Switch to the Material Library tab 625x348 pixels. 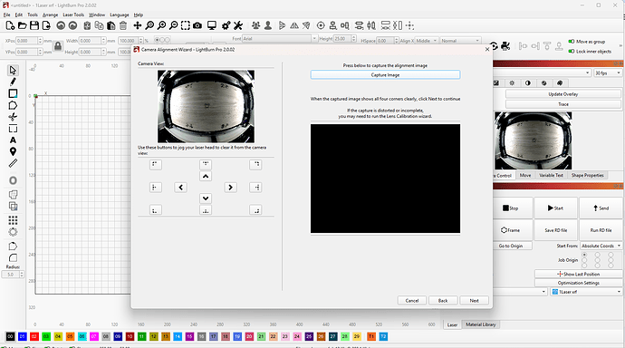point(481,324)
